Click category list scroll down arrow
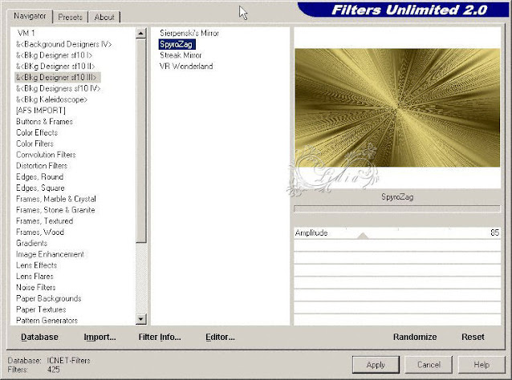This screenshot has width=512, height=380. click(141, 319)
